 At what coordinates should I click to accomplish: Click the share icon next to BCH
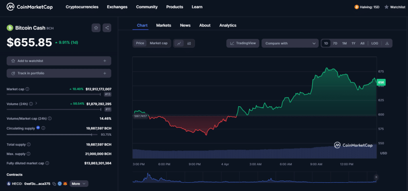tap(107, 28)
